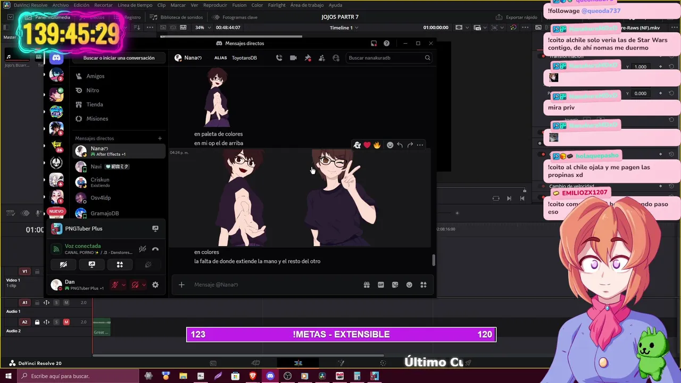
Task: Open apps launcher in message bar
Action: click(423, 285)
